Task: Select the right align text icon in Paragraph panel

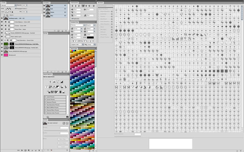Action: (x=79, y=6)
